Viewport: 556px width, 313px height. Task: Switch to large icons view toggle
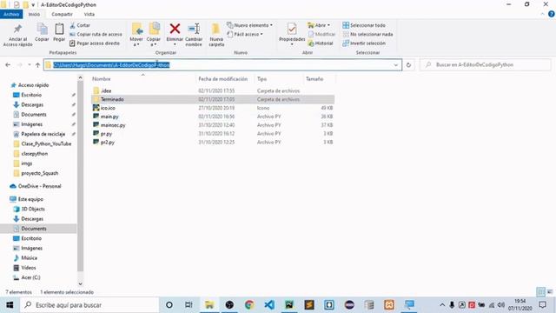coord(550,292)
